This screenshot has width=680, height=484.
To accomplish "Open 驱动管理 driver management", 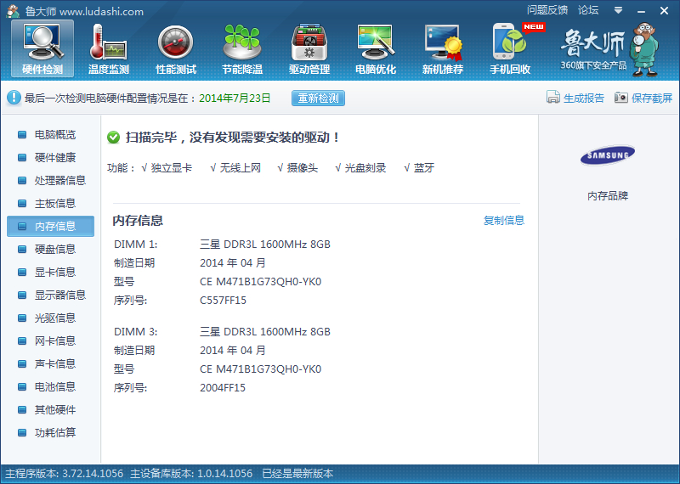I will click(309, 49).
